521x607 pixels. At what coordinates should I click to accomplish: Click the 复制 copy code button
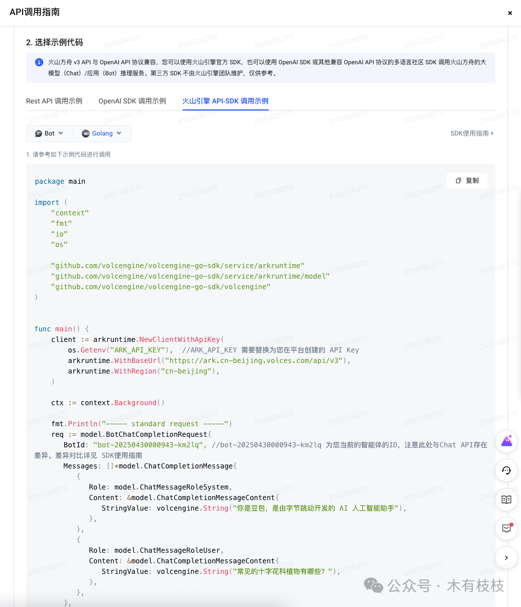467,181
